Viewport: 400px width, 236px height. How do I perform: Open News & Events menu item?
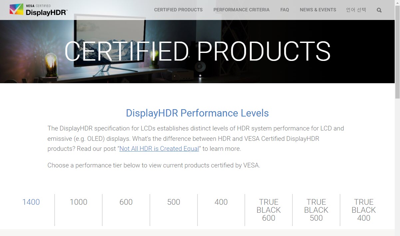pyautogui.click(x=318, y=10)
